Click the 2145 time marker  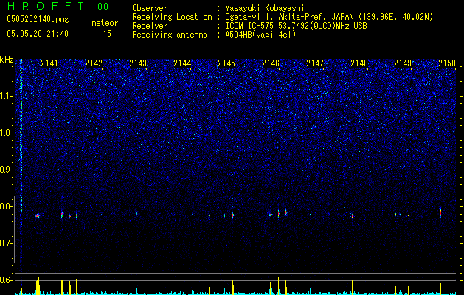226,63
